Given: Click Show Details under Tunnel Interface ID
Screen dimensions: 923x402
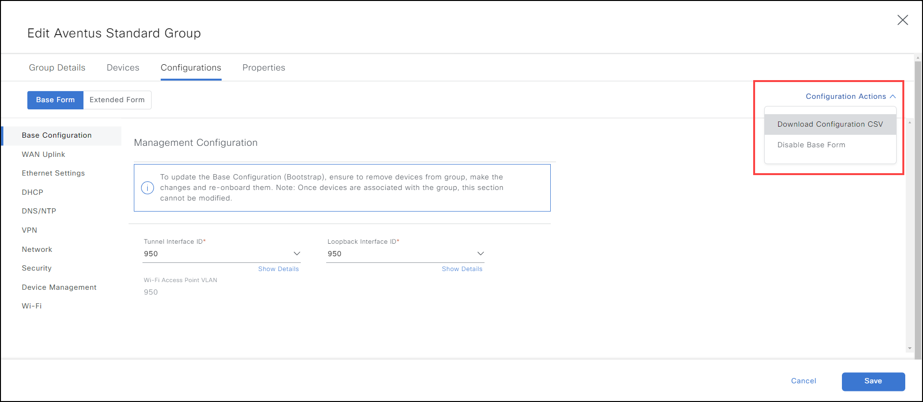Looking at the screenshot, I should (x=278, y=269).
